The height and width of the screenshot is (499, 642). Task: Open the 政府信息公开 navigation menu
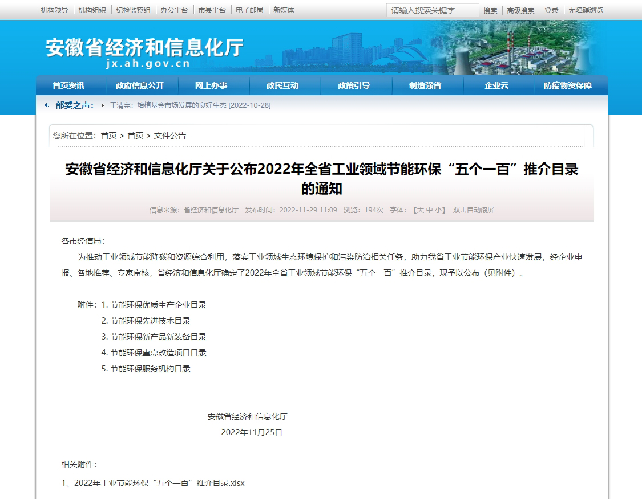click(x=140, y=85)
